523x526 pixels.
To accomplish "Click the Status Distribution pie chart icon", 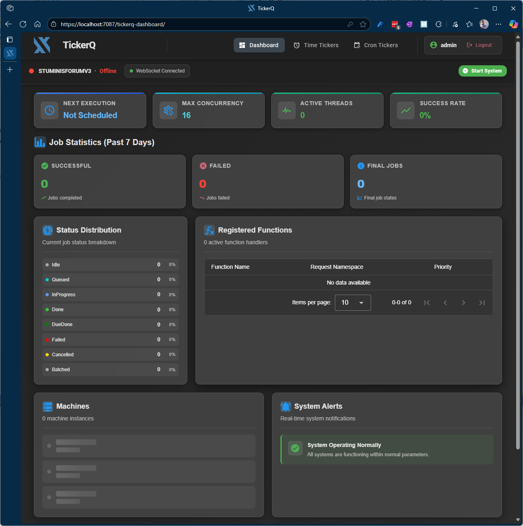I will click(x=48, y=230).
